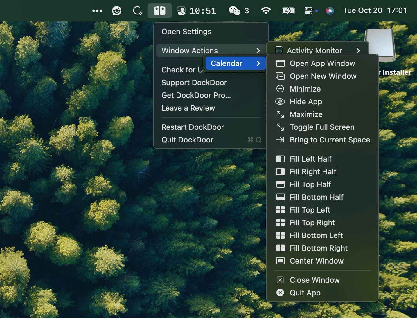Click the Activity Monitor app icon
417x318 pixels.
279,50
